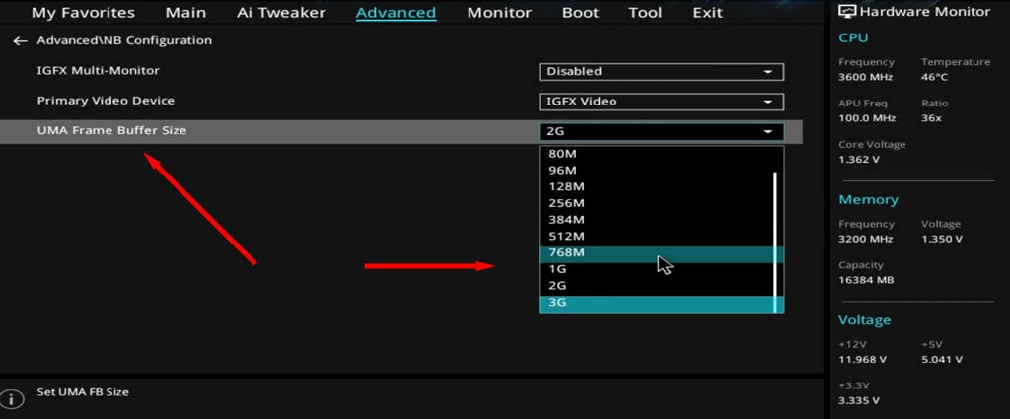Click the dropdown list scrollbar

[775, 242]
